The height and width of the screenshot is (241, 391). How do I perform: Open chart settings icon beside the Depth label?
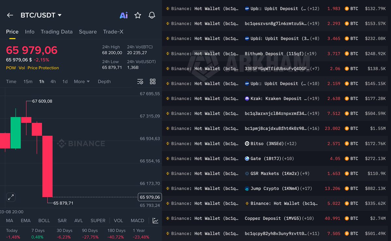pyautogui.click(x=140, y=82)
